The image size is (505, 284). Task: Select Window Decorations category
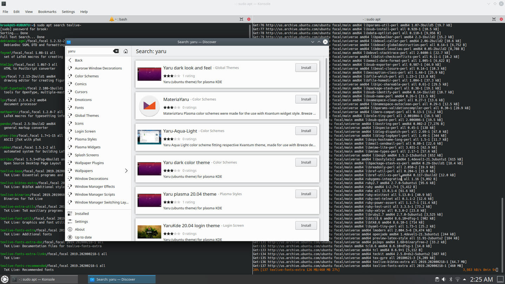coord(98,178)
